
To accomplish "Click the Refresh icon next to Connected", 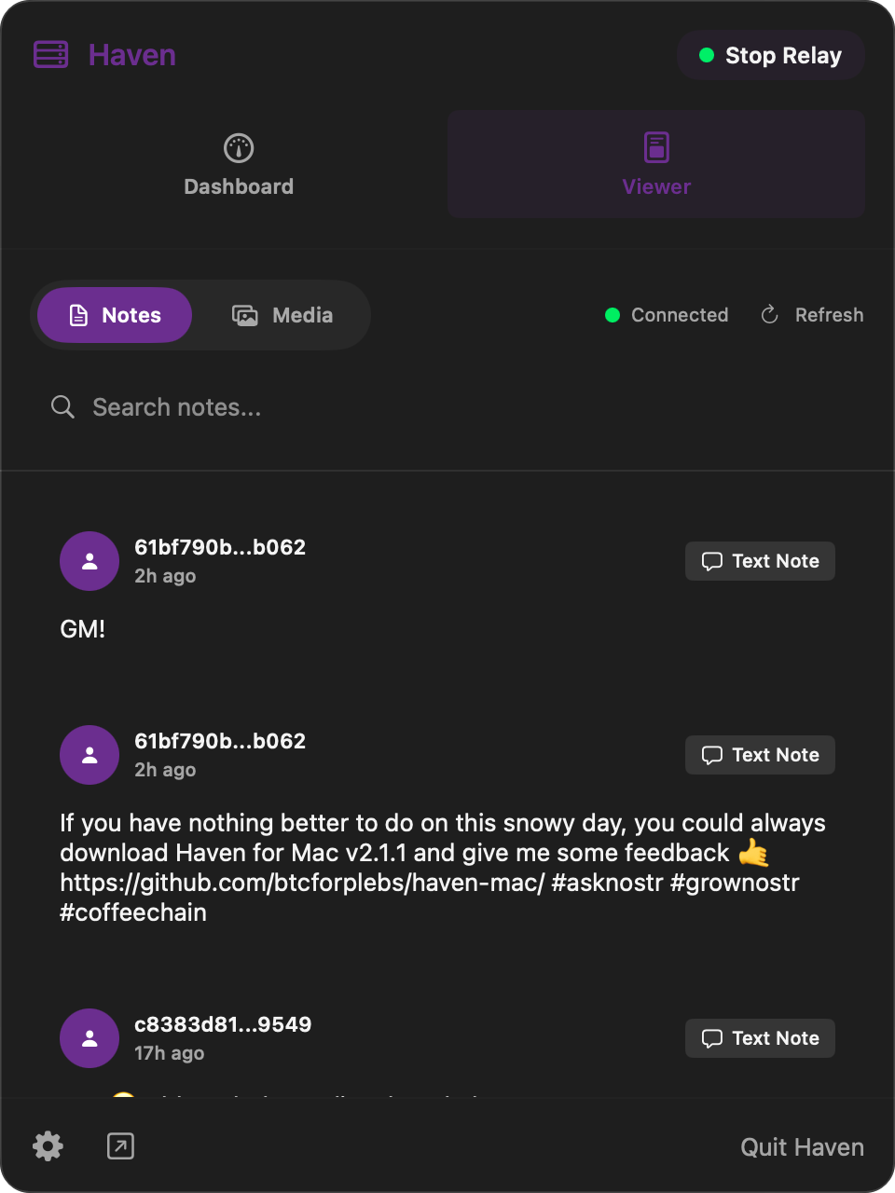I will (768, 315).
